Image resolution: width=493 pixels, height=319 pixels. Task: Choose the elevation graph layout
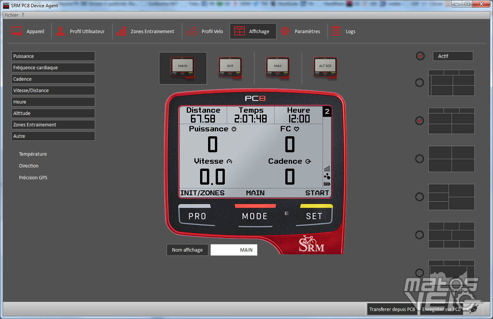(x=452, y=273)
